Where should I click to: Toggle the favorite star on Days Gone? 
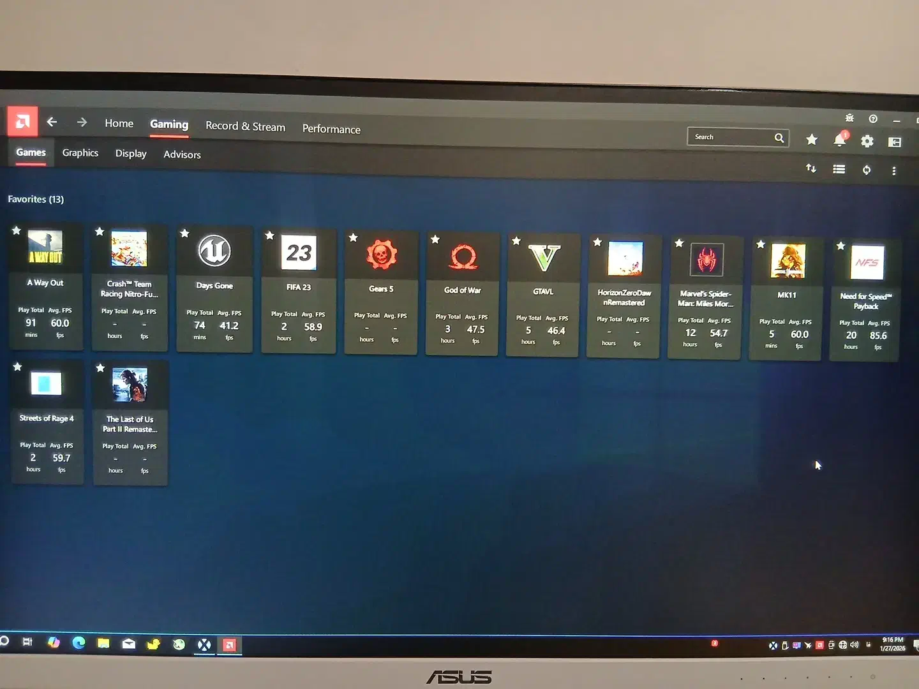click(x=184, y=233)
